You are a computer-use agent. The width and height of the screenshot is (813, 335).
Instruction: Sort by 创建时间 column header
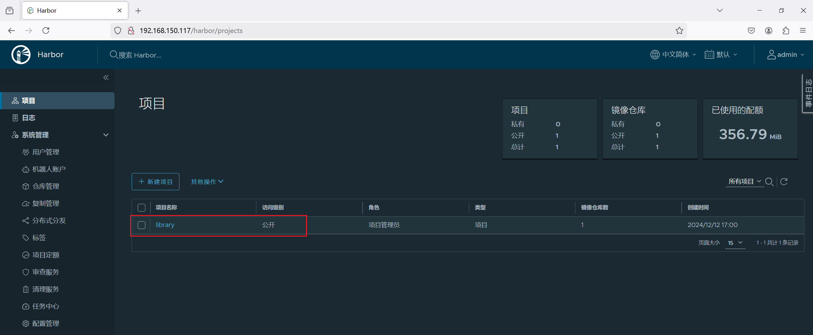pyautogui.click(x=698, y=208)
